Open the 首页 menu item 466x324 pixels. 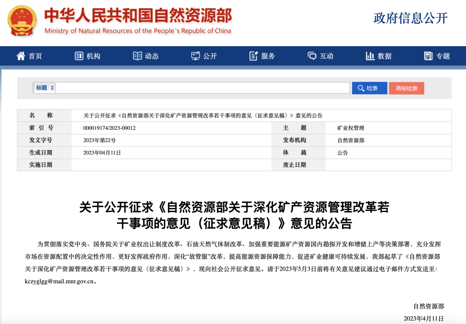pyautogui.click(x=36, y=56)
